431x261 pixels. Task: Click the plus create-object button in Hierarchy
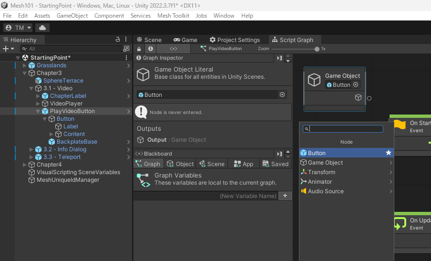8,49
